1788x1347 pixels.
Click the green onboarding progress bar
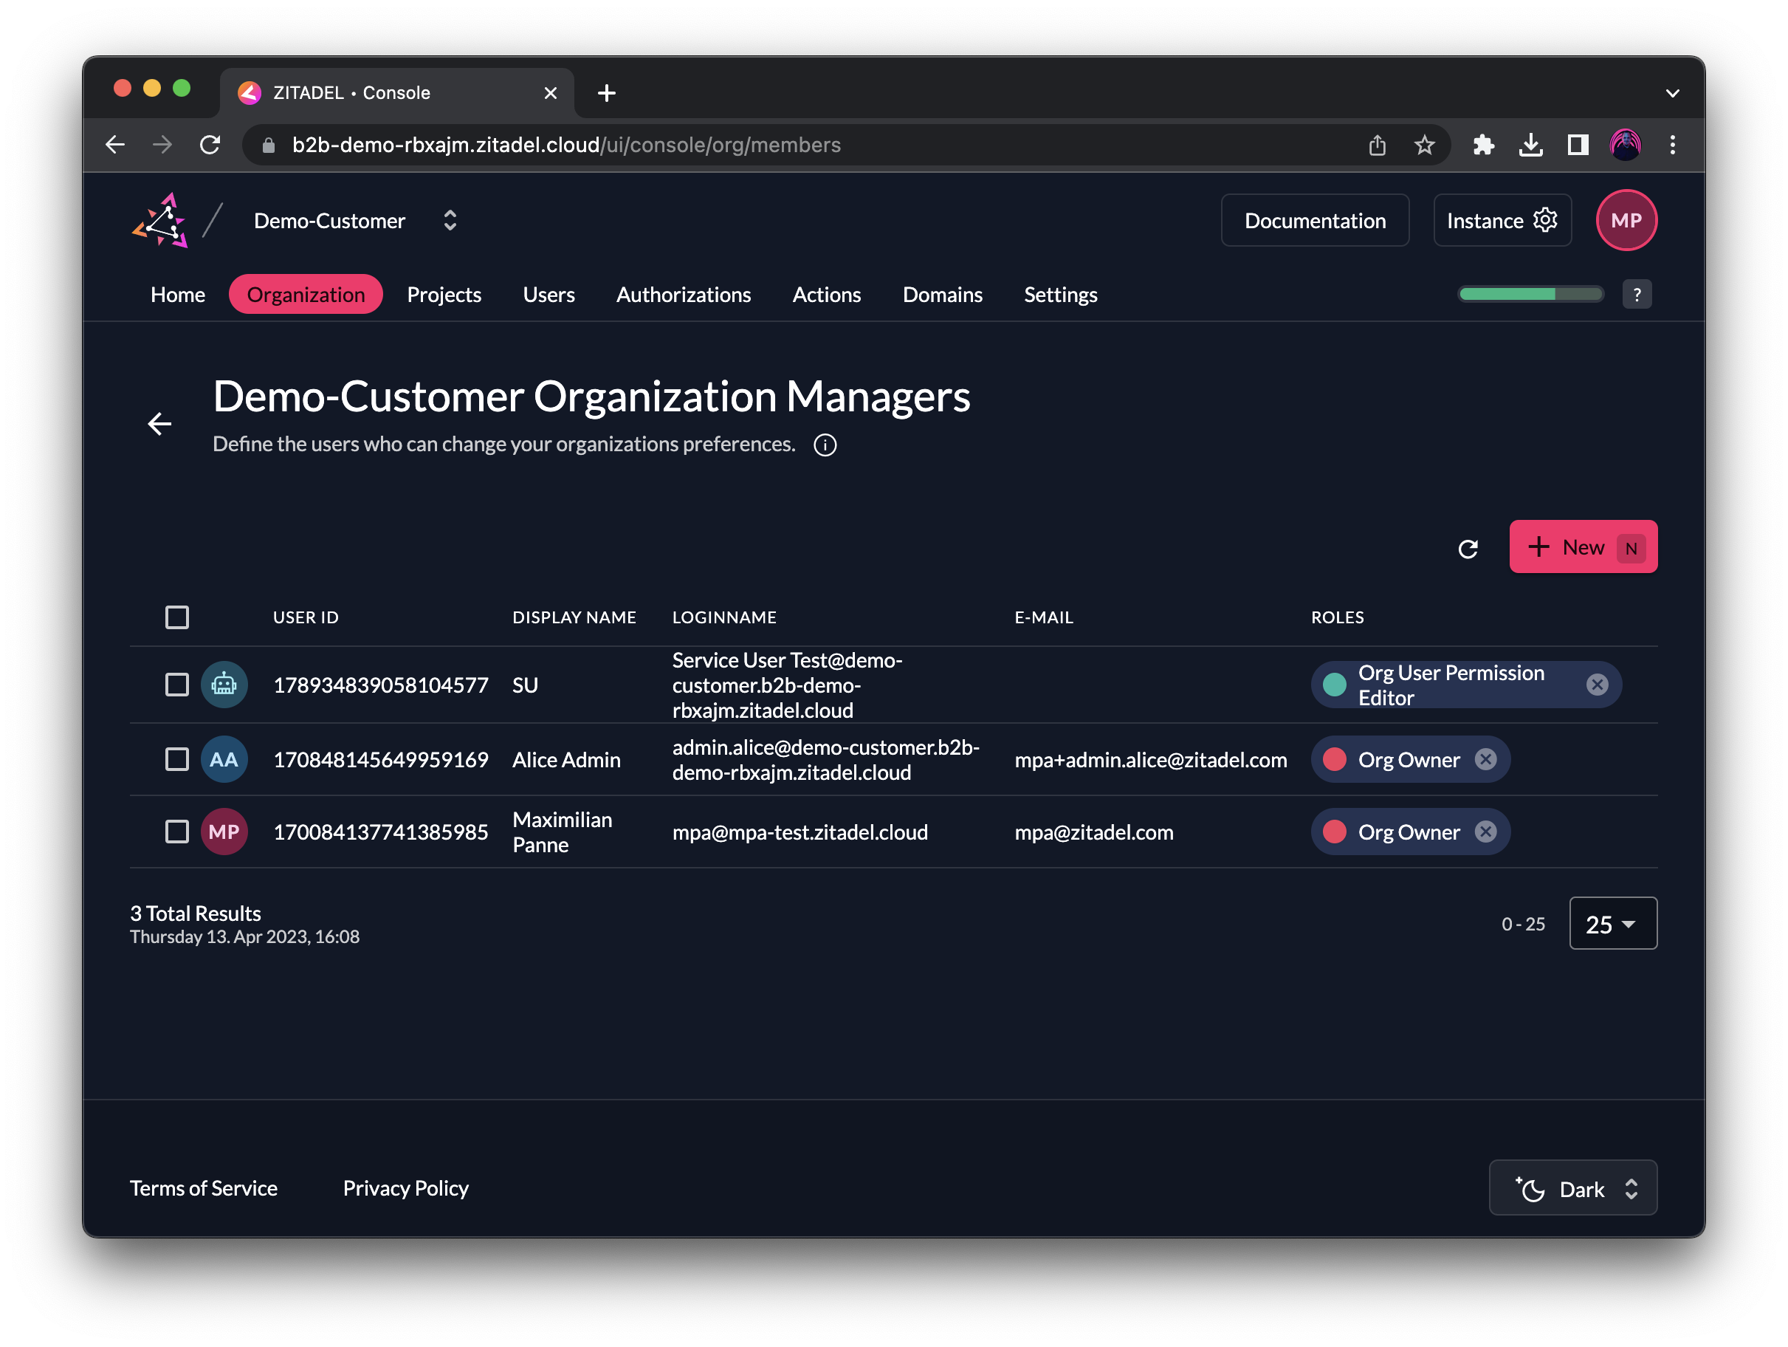1530,295
